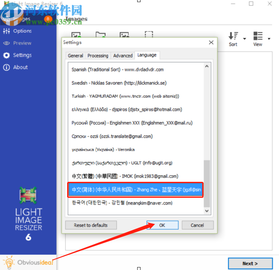
Task: Click the language list scrollbar thumb
Action: click(x=207, y=184)
